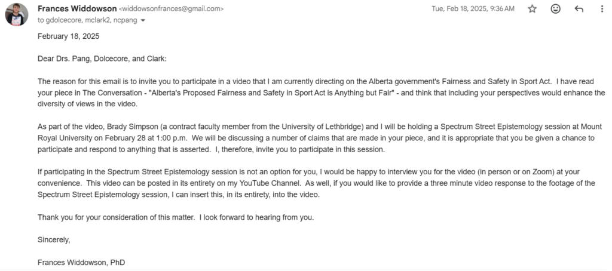Click the Sincerely closing line
The width and height of the screenshot is (612, 271).
pyautogui.click(x=54, y=240)
